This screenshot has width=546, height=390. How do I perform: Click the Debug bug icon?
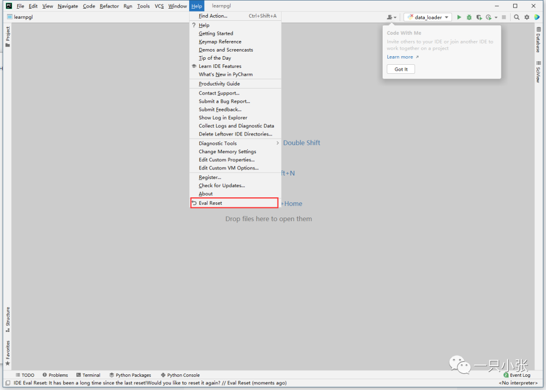[x=469, y=17]
